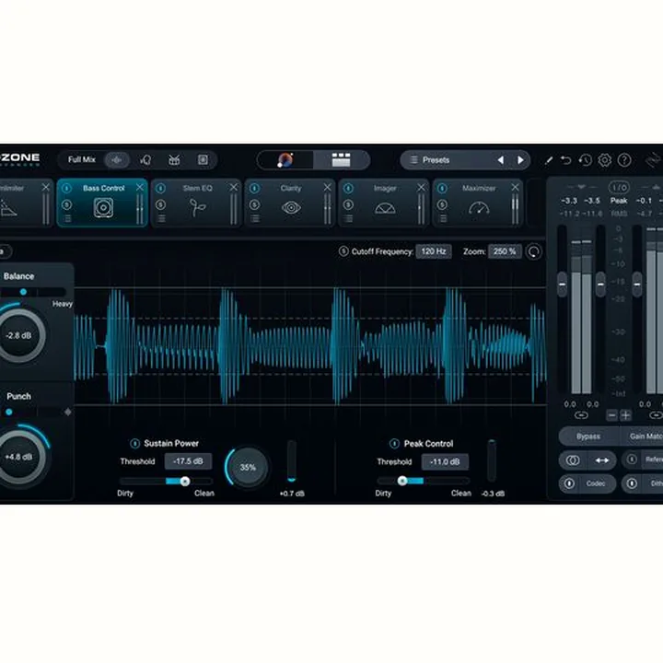Screen dimensions: 663x663
Task: Click the Sustain Power Threshold -17.5 dB field
Action: point(188,461)
